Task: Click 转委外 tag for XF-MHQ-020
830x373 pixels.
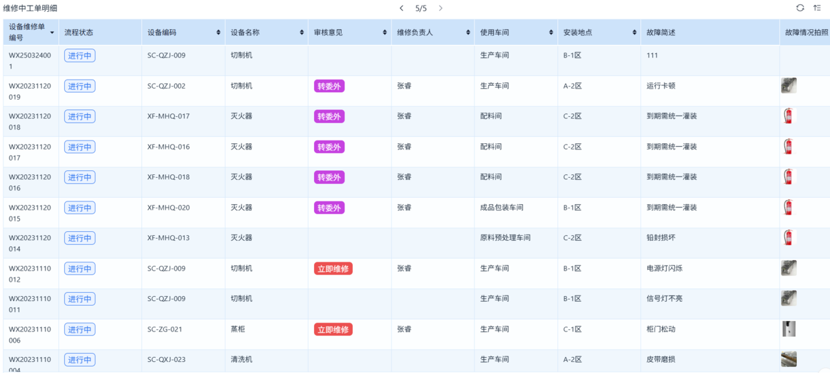Action: pyautogui.click(x=329, y=208)
